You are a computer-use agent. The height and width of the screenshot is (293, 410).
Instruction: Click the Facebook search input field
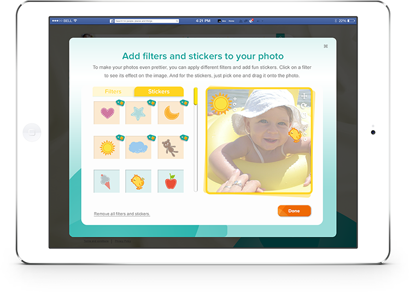(147, 21)
